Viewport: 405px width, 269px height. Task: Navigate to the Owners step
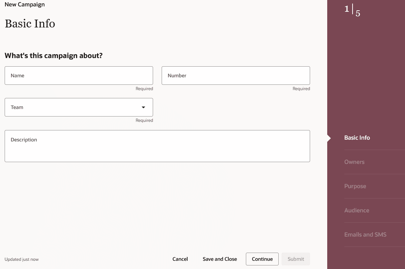(354, 162)
